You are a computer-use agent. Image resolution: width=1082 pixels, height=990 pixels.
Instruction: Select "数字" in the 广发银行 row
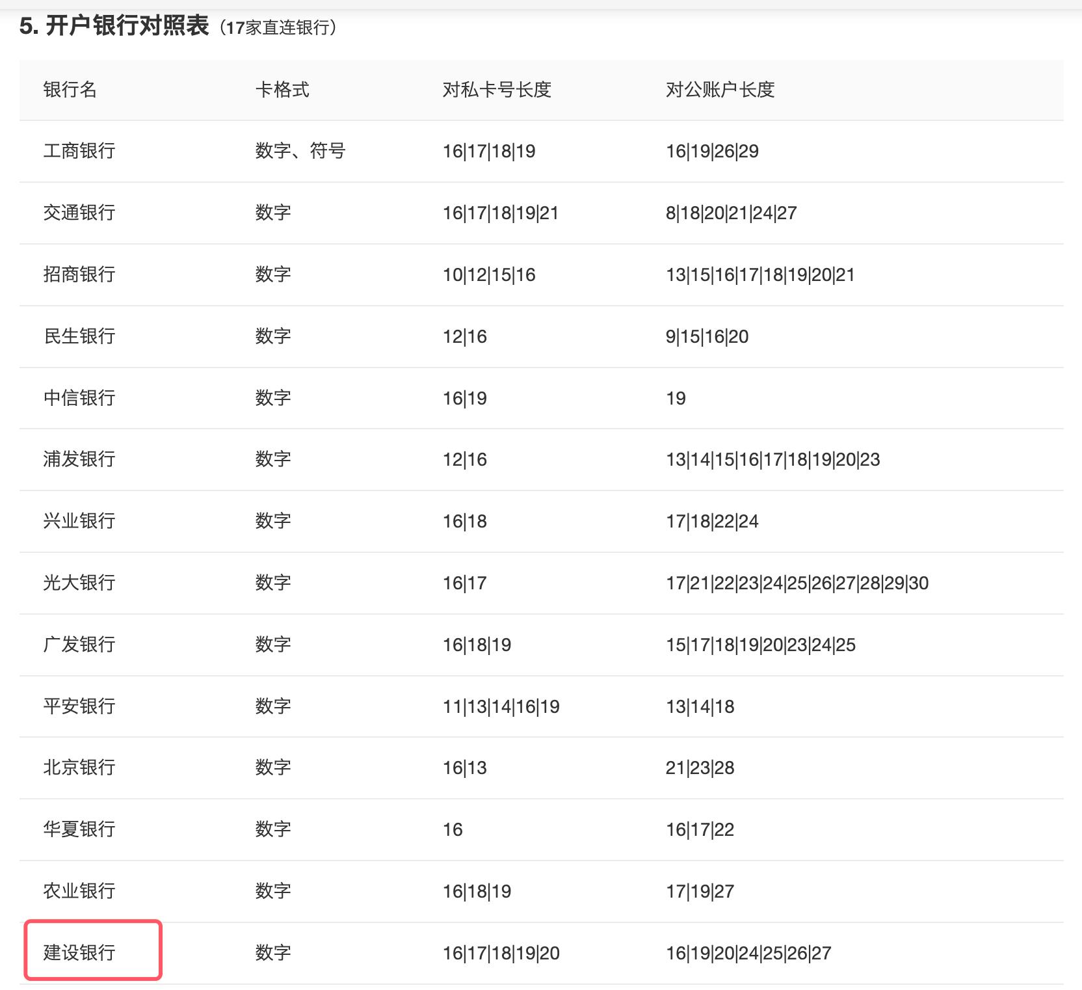point(273,645)
